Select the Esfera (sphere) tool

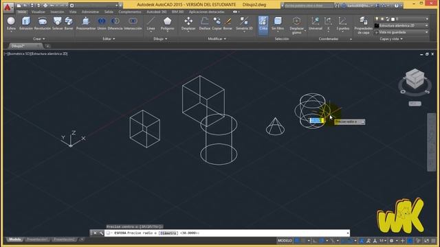tap(11, 23)
